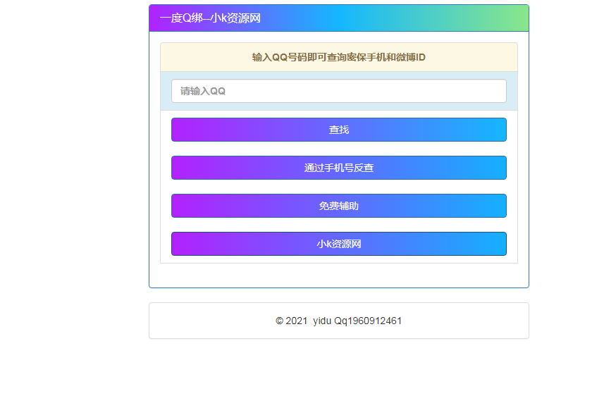Click the 免费辅助 button
The width and height of the screenshot is (604, 396).
pos(338,206)
